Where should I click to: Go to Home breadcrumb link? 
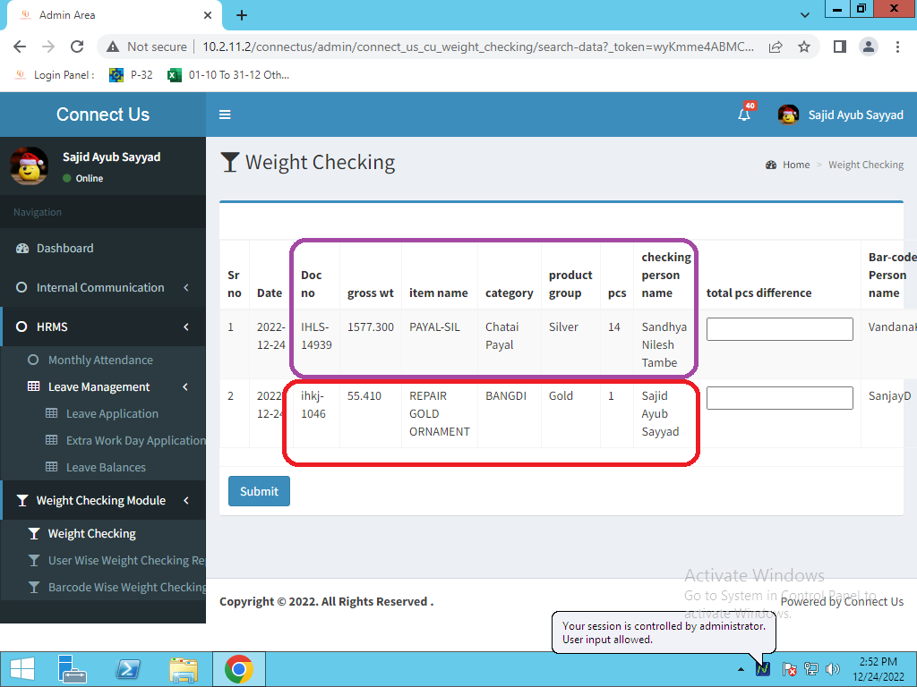click(x=796, y=165)
